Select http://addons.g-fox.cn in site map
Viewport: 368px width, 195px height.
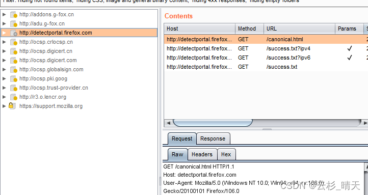tap(46, 15)
